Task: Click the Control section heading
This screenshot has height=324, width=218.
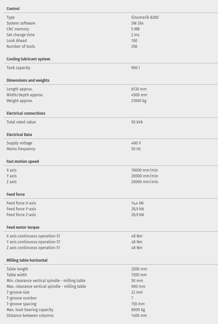Action: coord(13,9)
